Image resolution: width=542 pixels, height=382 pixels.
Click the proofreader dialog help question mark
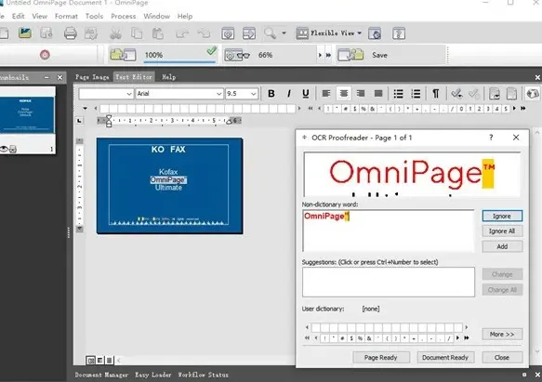pos(491,138)
